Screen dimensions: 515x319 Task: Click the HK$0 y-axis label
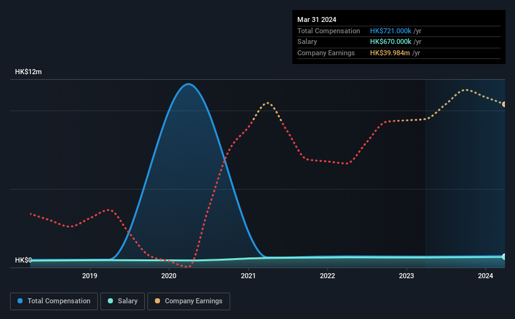tap(23, 260)
